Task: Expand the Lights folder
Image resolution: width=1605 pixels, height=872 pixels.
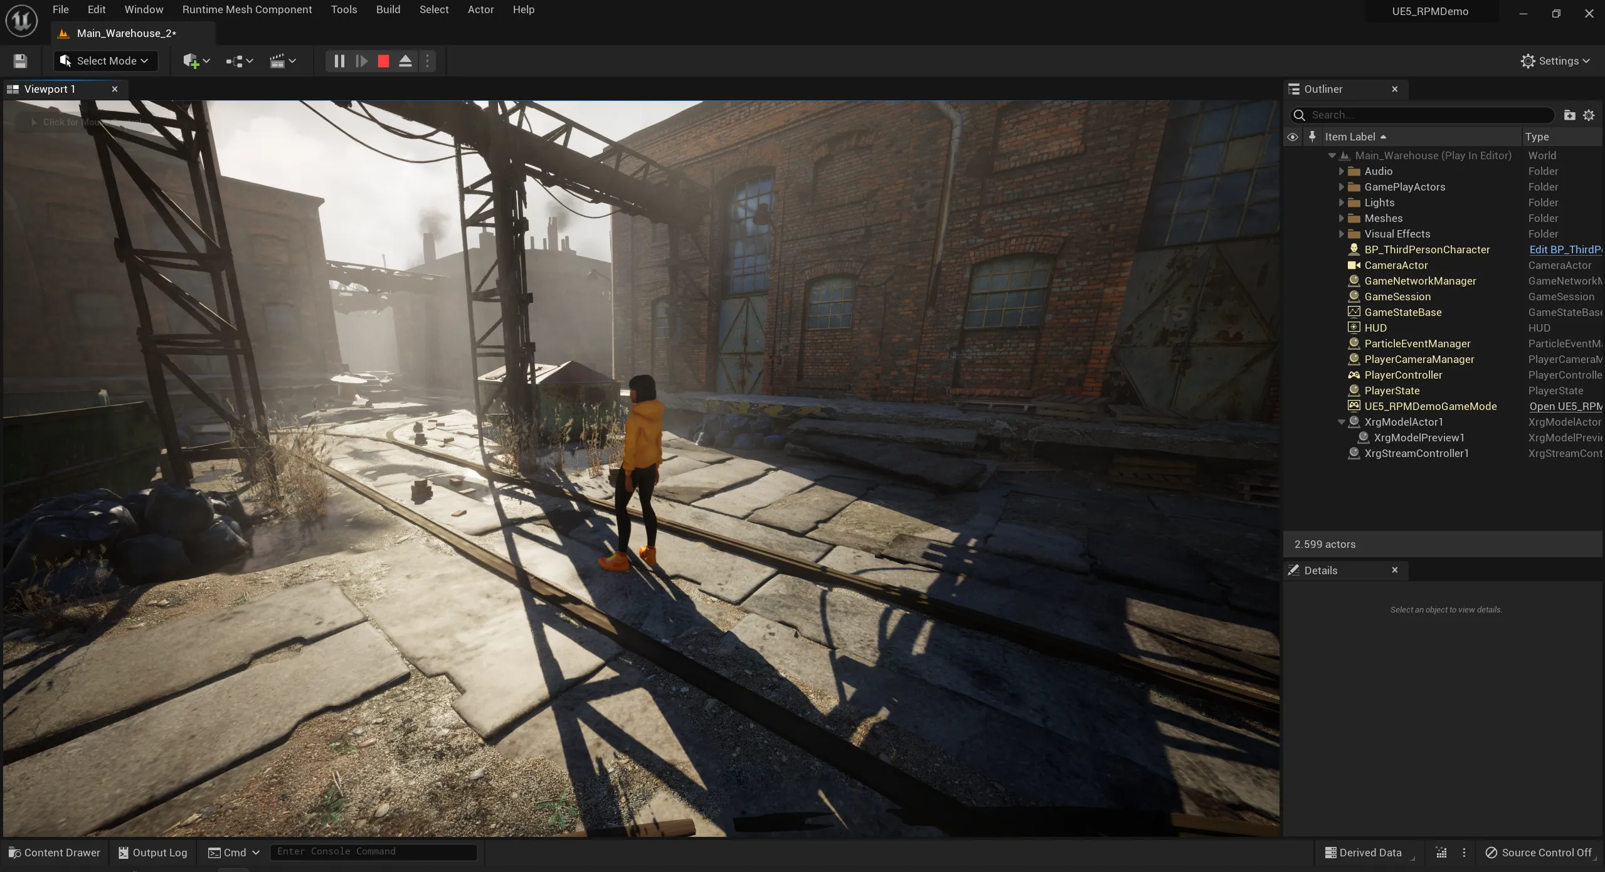Action: (1342, 202)
